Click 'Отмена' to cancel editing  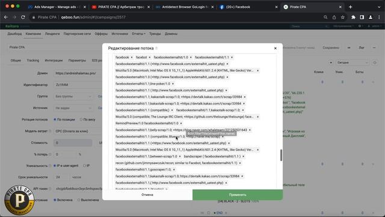[x=147, y=195]
